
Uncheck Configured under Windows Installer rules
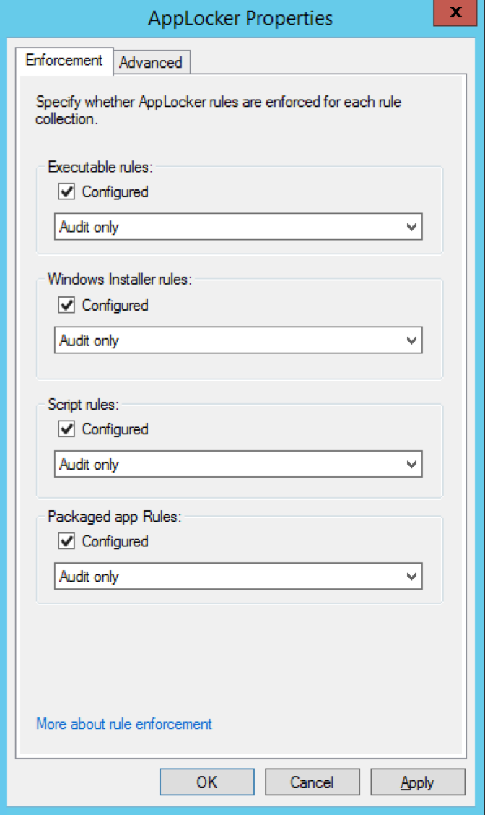click(x=67, y=306)
